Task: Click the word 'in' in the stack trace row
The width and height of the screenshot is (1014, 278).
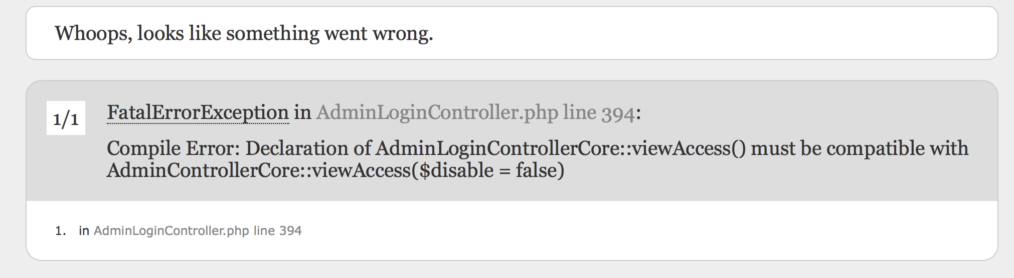Action: (84, 230)
